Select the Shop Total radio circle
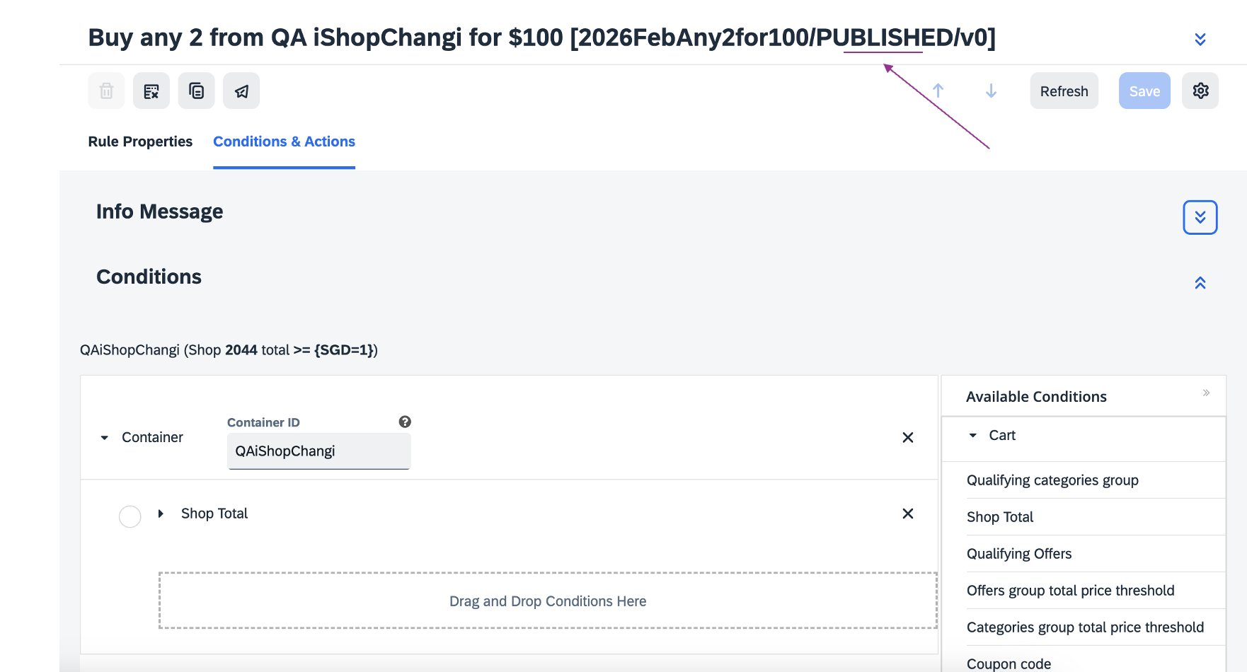1247x672 pixels. pos(130,516)
